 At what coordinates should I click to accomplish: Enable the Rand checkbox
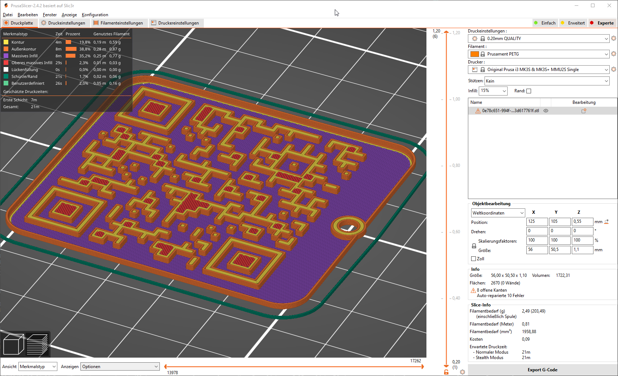click(x=529, y=91)
